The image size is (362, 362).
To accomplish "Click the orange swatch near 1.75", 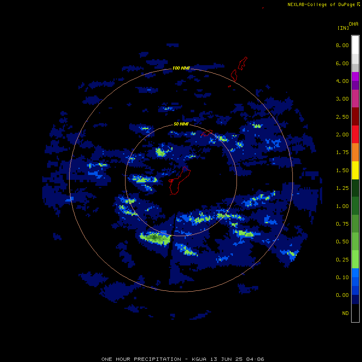I will click(x=355, y=152).
